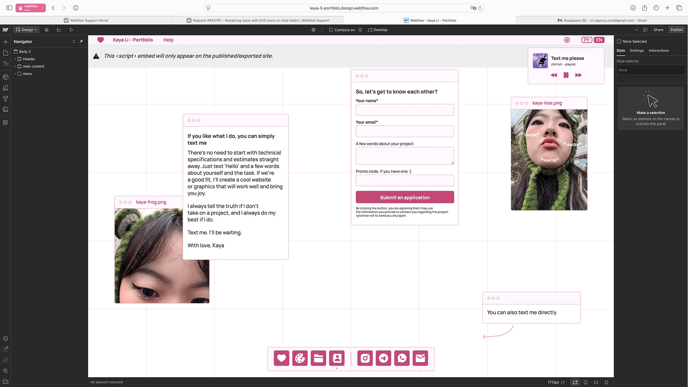The width and height of the screenshot is (688, 387).
Task: Click the Your name input field
Action: [405, 110]
